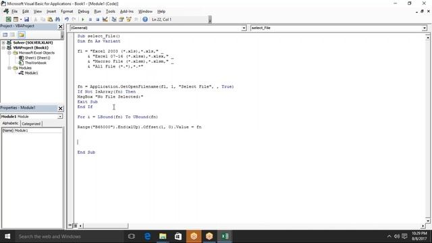432x243 pixels.
Task: Save the workbook using the floppy disk icon
Action: [26, 20]
